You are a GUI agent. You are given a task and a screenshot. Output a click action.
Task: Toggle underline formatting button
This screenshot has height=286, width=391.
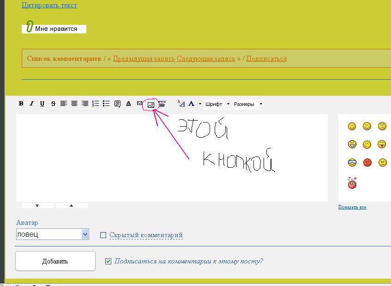tap(42, 104)
